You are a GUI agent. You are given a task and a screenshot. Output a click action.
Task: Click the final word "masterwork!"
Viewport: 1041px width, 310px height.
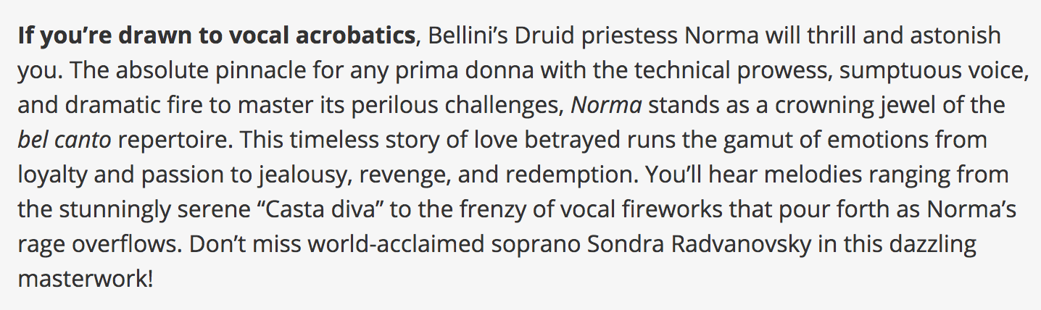[86, 280]
